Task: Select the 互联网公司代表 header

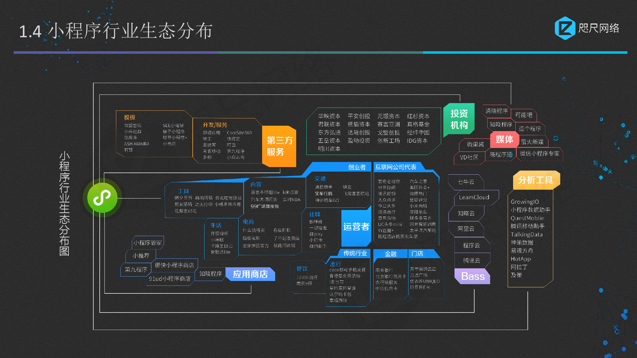Action: (396, 167)
